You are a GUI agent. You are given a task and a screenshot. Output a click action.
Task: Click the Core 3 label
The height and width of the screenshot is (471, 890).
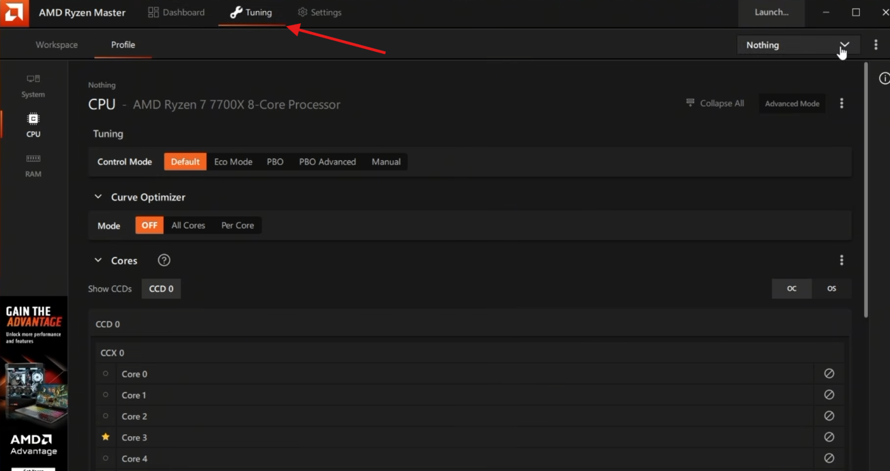coord(134,438)
